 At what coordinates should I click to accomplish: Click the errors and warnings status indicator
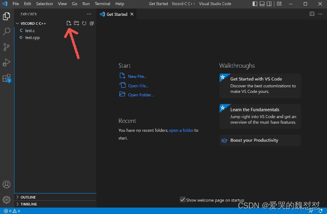coord(12,211)
